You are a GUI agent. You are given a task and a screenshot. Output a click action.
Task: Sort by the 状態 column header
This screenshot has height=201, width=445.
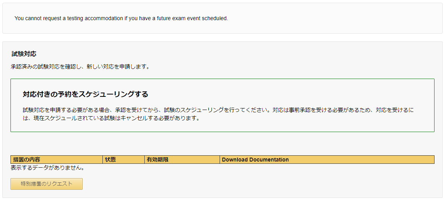coord(123,160)
